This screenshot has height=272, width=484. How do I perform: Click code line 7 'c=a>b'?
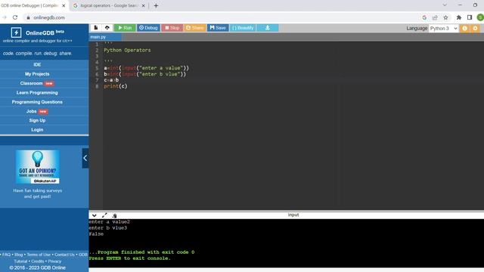point(111,80)
